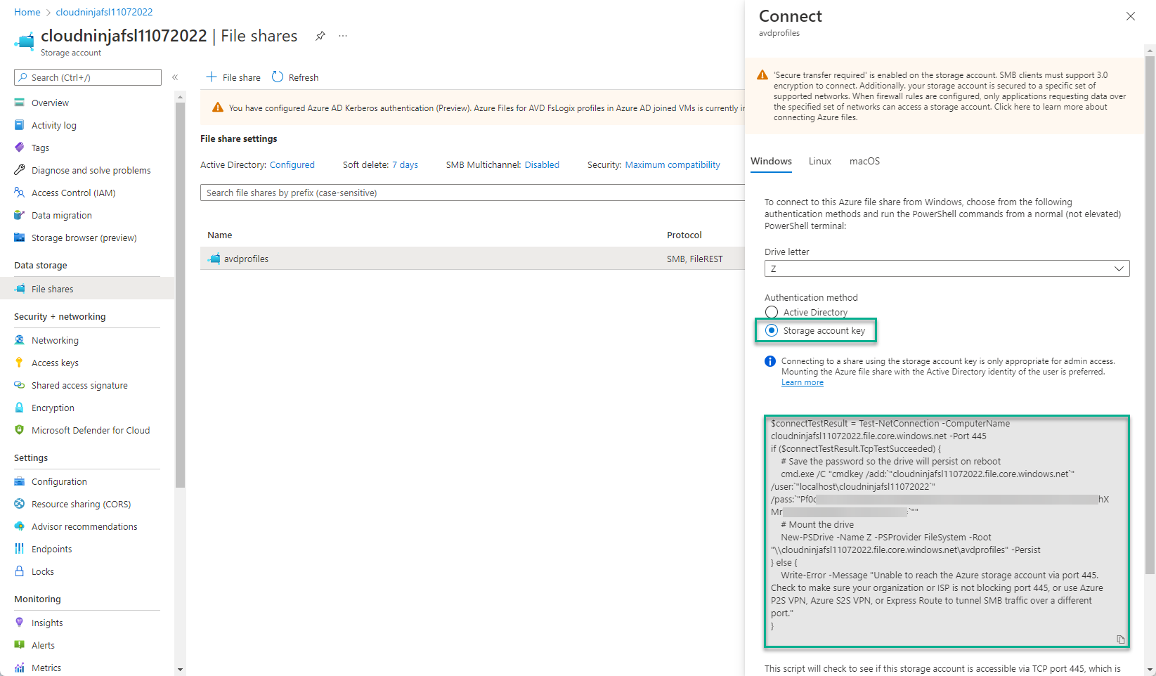1156x676 pixels.
Task: Click the Soft delete 7 days link
Action: (x=405, y=164)
